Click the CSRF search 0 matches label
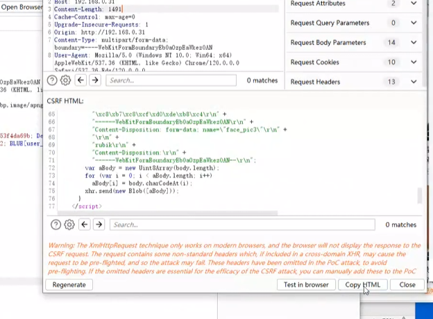This screenshot has height=319, width=433. [400, 225]
